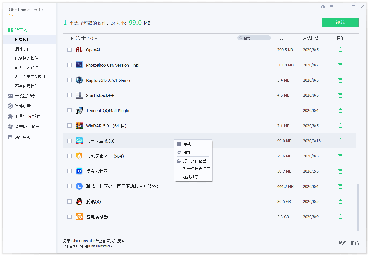369x256 pixels.
Task: Click the green 卸载 button
Action: point(340,22)
